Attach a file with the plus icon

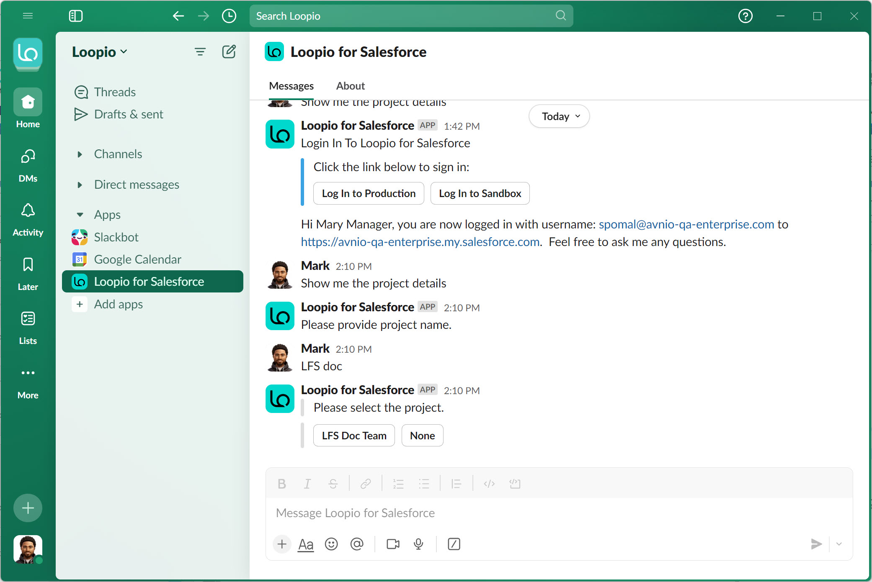pyautogui.click(x=282, y=544)
